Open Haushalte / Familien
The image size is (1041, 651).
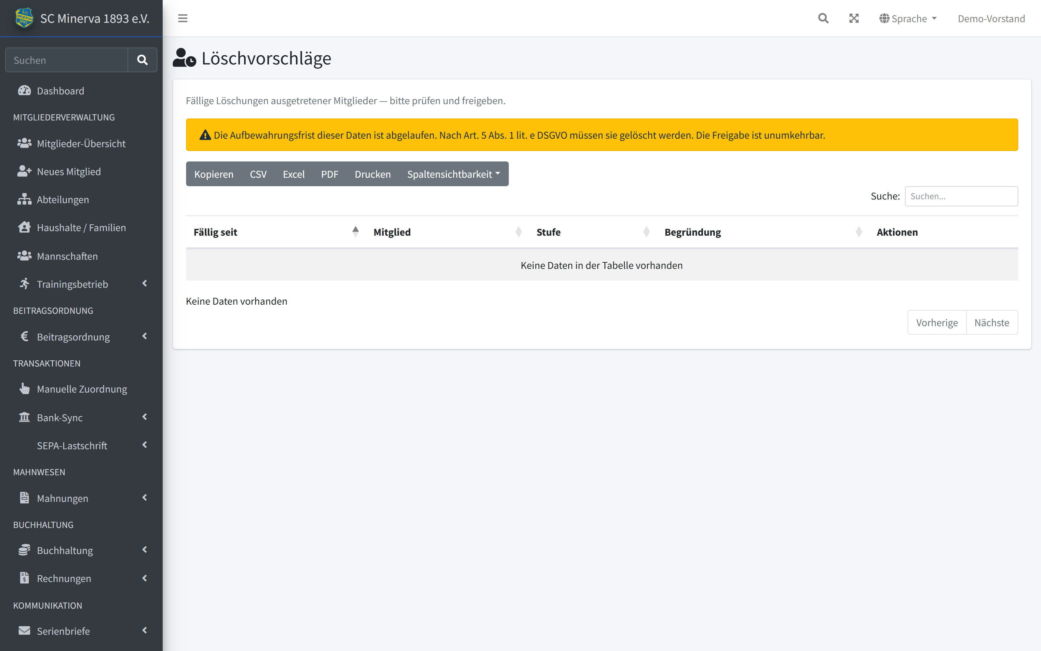click(x=81, y=227)
